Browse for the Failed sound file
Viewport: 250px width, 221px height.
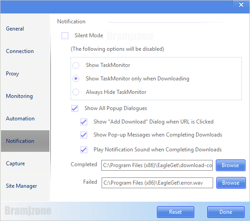[x=231, y=183]
